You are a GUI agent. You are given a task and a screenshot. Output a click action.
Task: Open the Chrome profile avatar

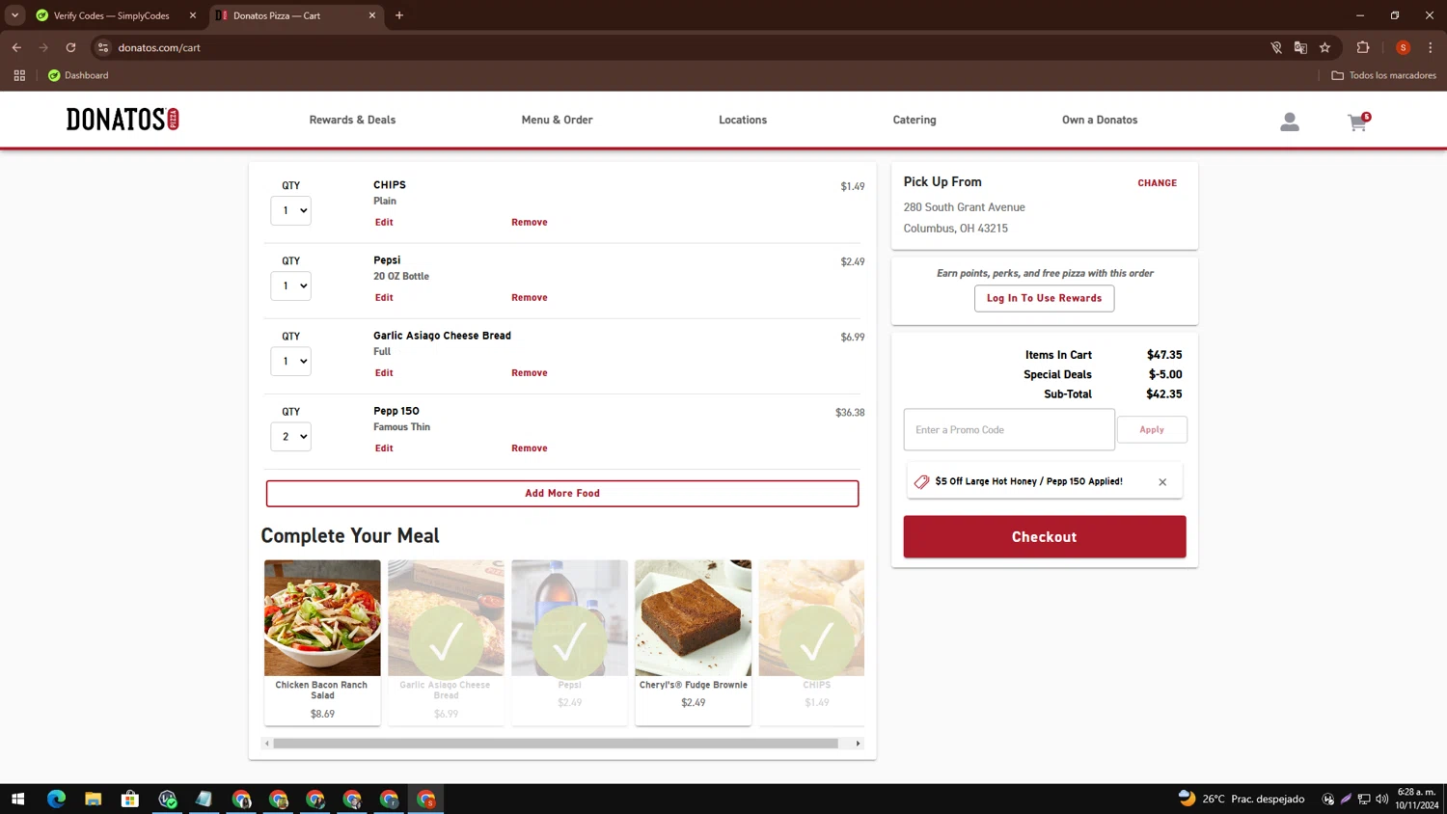point(1404,47)
